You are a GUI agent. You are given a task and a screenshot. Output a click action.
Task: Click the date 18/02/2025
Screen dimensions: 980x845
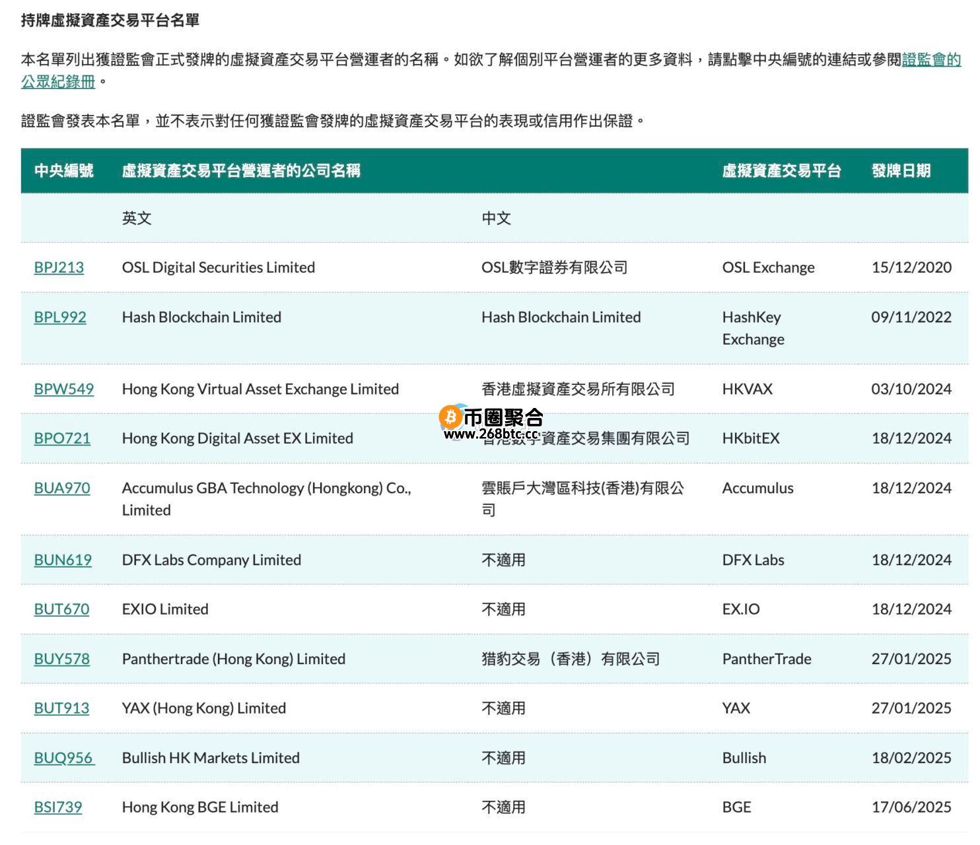pyautogui.click(x=912, y=758)
